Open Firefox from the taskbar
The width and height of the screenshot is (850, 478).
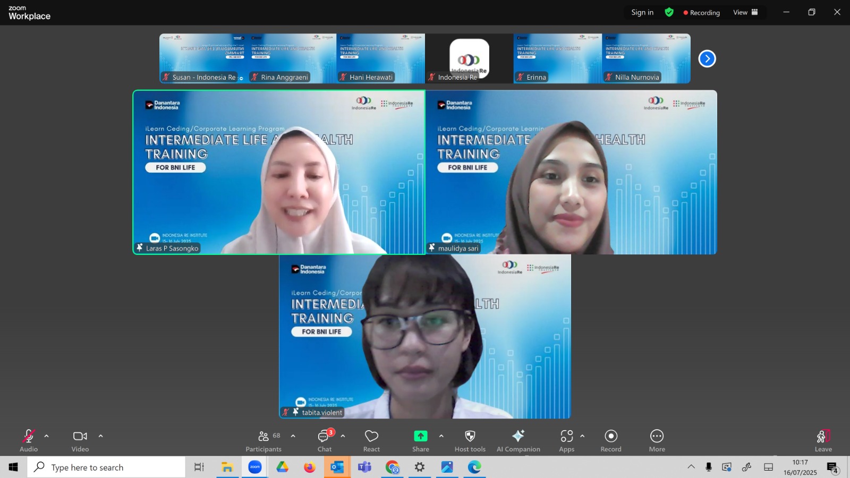[x=310, y=467]
